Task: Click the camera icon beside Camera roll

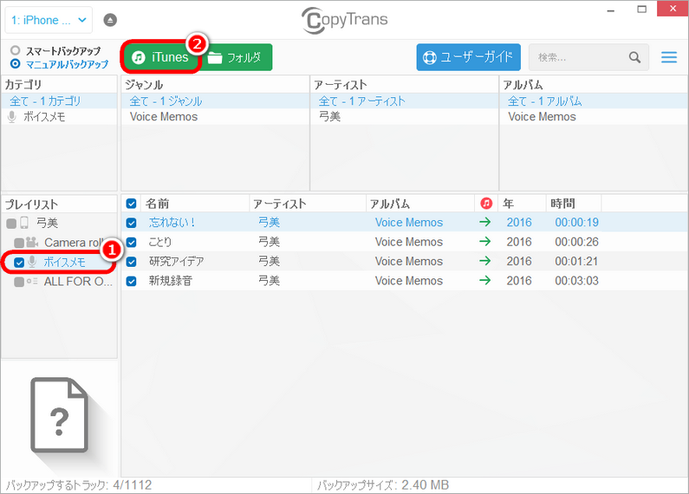Action: click(32, 242)
